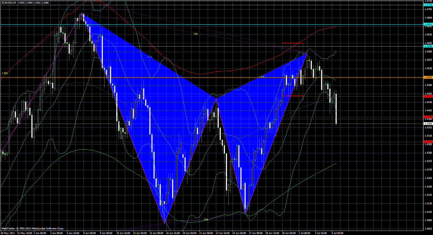Click the 6 Jul 00:00 time label

click(338, 233)
